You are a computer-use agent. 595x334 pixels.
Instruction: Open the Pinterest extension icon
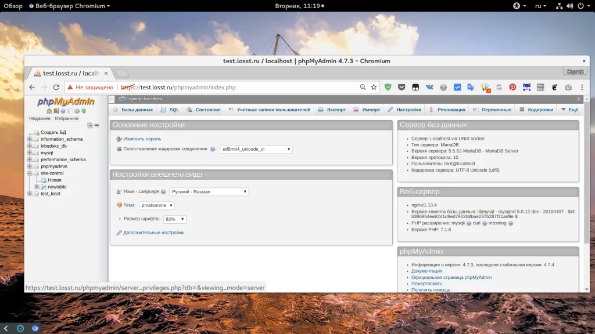(x=512, y=88)
